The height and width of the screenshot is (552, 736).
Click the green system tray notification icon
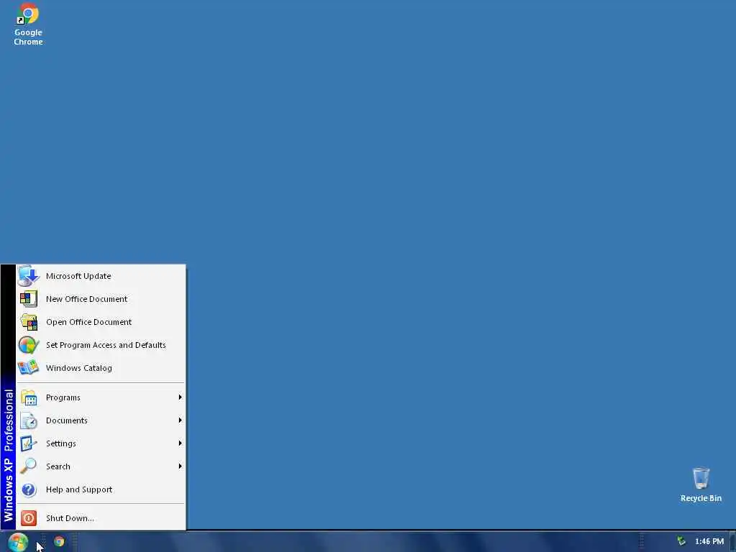tap(681, 541)
